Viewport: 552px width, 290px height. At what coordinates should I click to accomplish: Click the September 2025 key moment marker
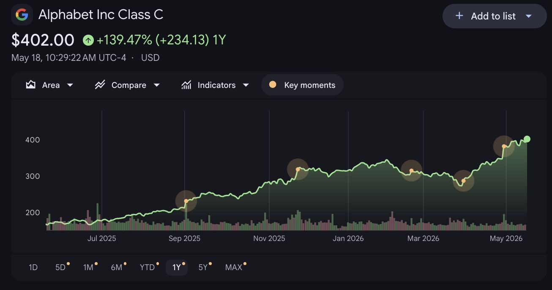pyautogui.click(x=186, y=201)
